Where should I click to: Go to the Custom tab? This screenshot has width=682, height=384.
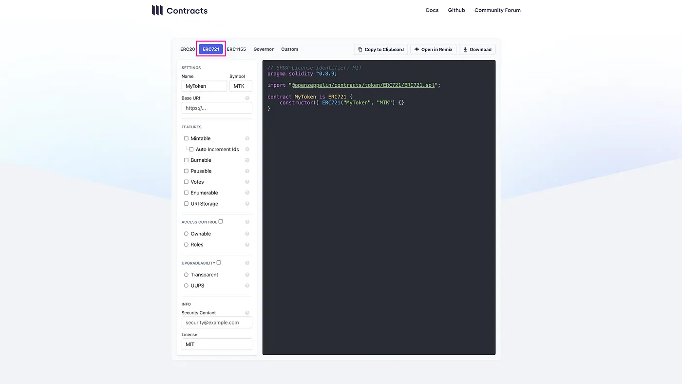289,49
